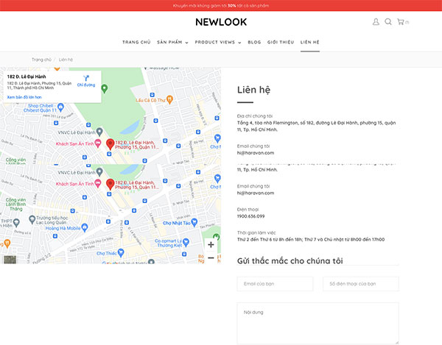Click the NEWLOOK logo

click(221, 22)
